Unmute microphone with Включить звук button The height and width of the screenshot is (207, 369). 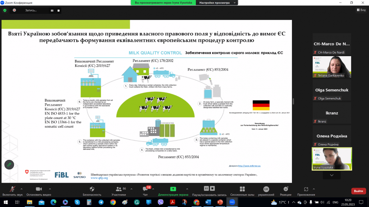point(13,190)
